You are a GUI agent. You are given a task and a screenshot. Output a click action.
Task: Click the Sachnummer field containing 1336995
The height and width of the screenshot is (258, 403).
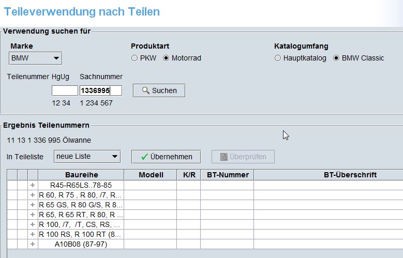pos(100,90)
